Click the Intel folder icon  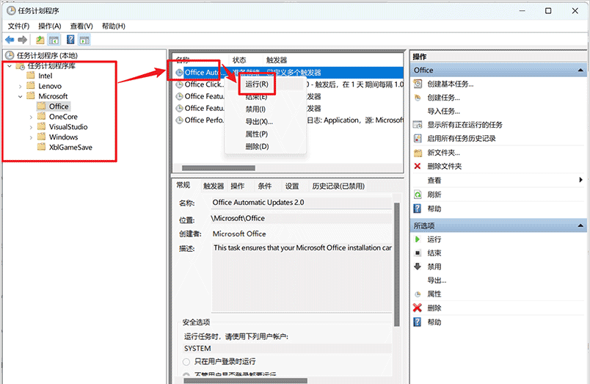[x=31, y=76]
